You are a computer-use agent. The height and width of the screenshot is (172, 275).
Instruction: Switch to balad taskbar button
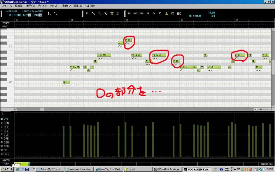coord(137,169)
